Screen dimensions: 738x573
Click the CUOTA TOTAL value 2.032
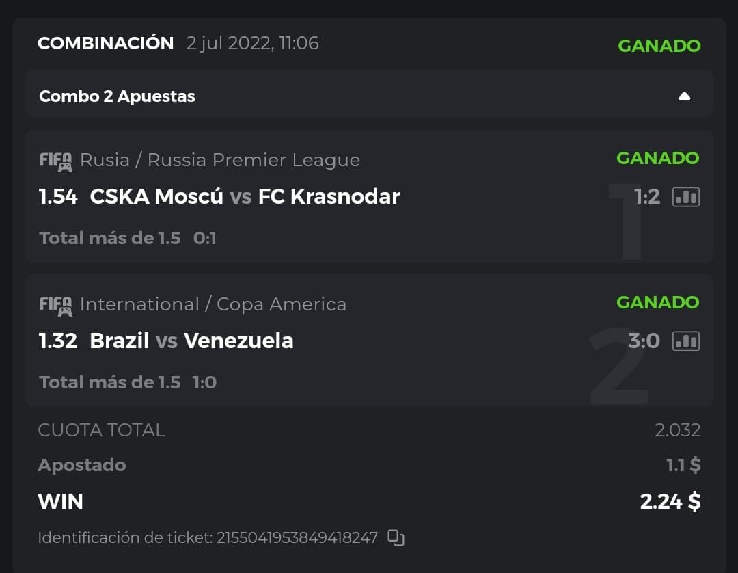677,430
